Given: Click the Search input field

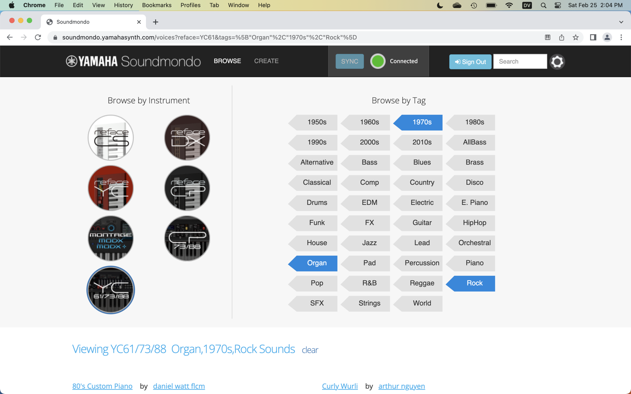Looking at the screenshot, I should click(x=520, y=61).
